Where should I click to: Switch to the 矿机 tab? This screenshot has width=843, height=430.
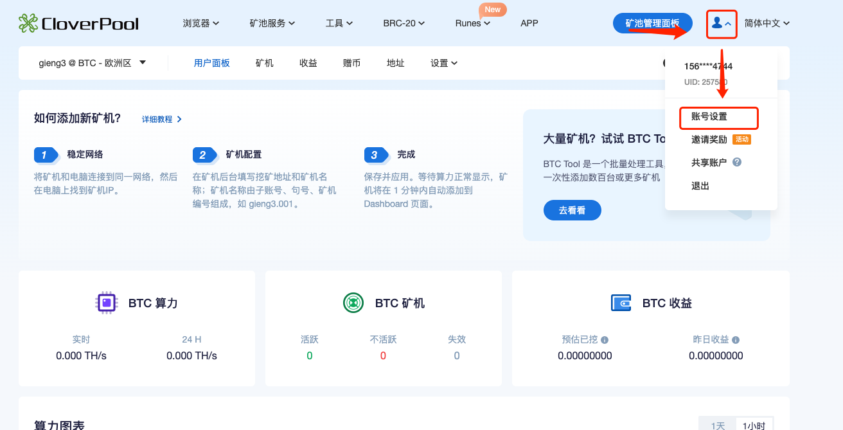(265, 63)
